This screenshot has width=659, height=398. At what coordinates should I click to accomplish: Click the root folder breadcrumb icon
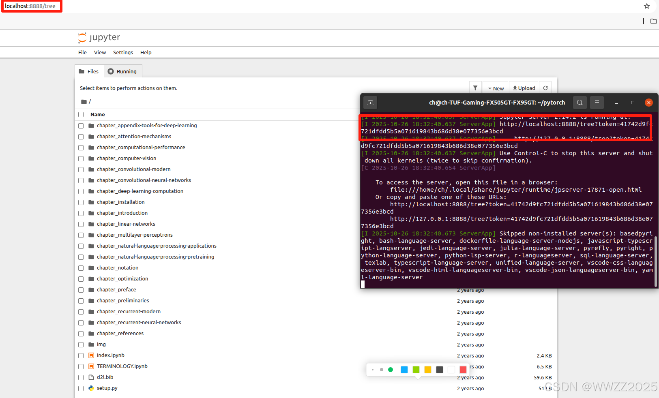pyautogui.click(x=84, y=102)
